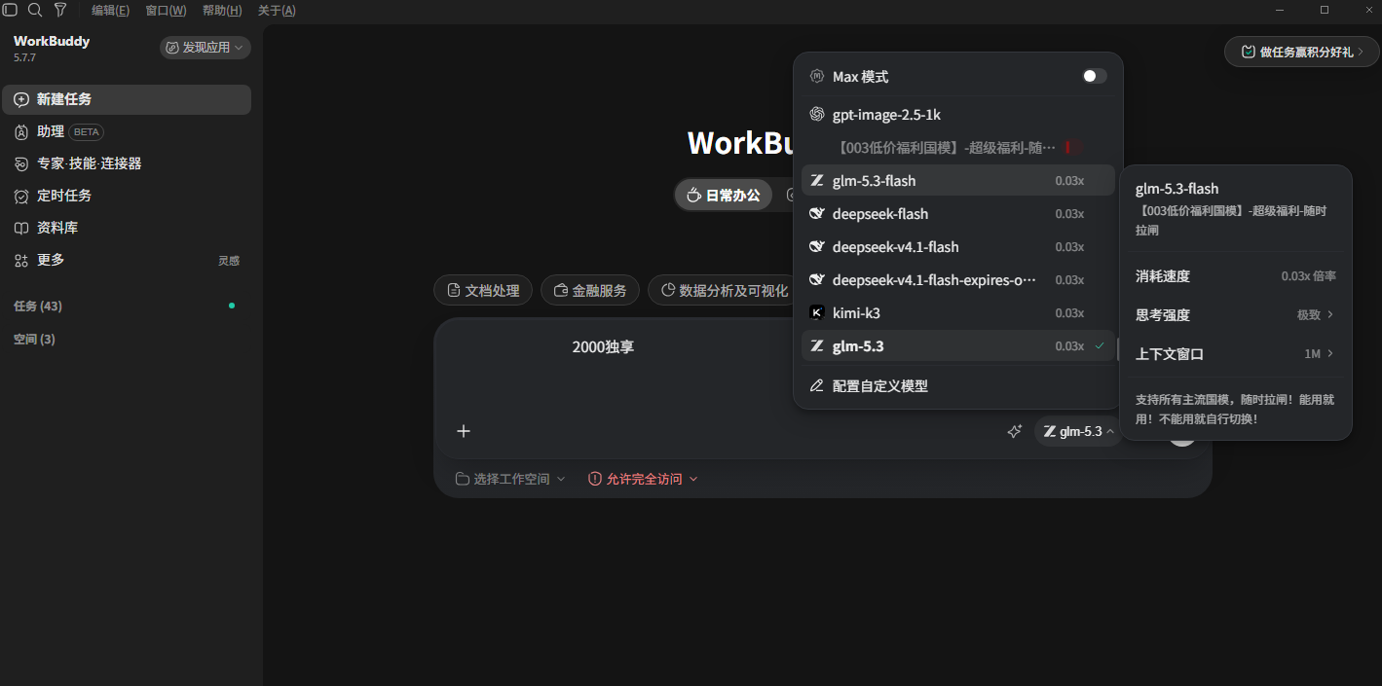
Task: Click the OpenAI icon of gpt-image-2.5-1k
Action: coord(817,115)
